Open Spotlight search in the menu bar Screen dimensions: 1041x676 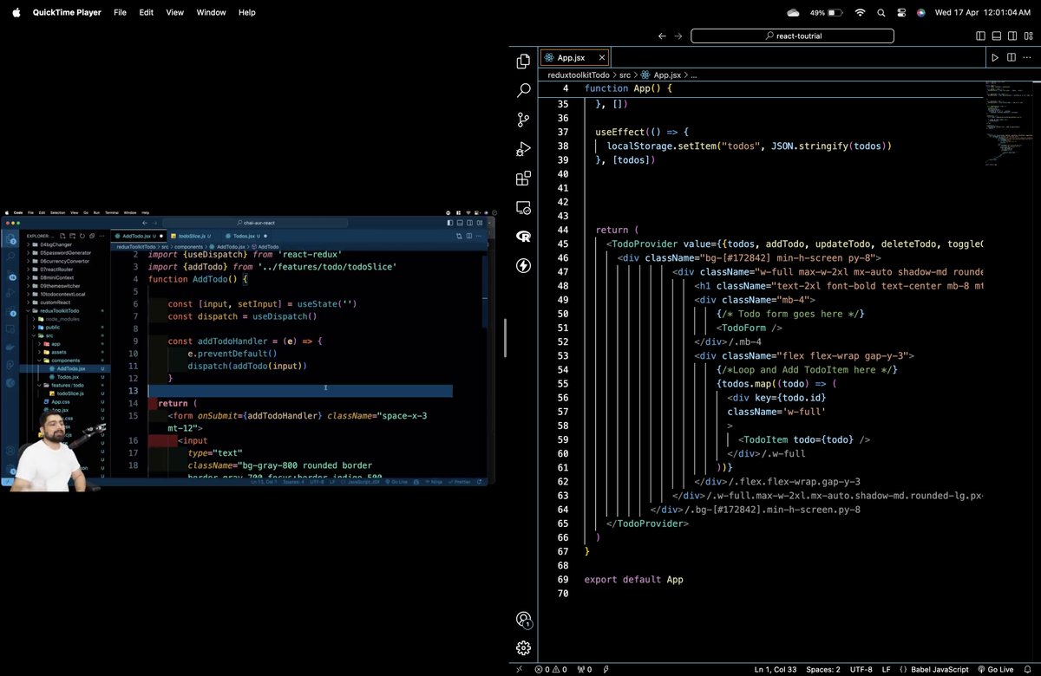(881, 12)
